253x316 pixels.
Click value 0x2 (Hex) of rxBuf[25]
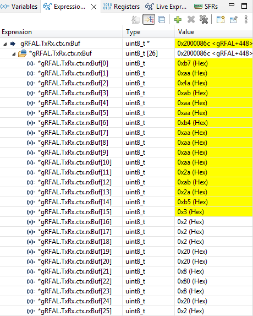click(x=191, y=311)
